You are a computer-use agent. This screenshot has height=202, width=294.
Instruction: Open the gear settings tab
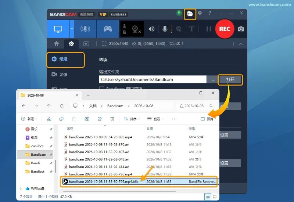(x=71, y=44)
